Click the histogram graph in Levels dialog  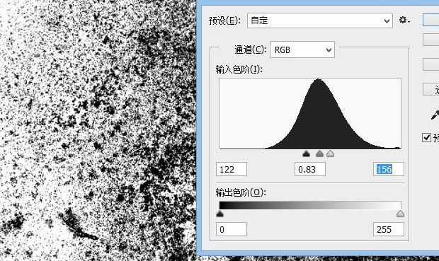point(310,114)
